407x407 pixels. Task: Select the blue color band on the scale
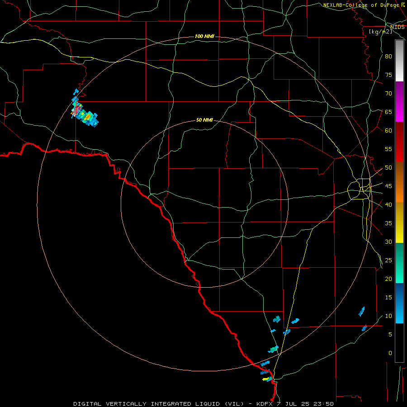coord(399,303)
